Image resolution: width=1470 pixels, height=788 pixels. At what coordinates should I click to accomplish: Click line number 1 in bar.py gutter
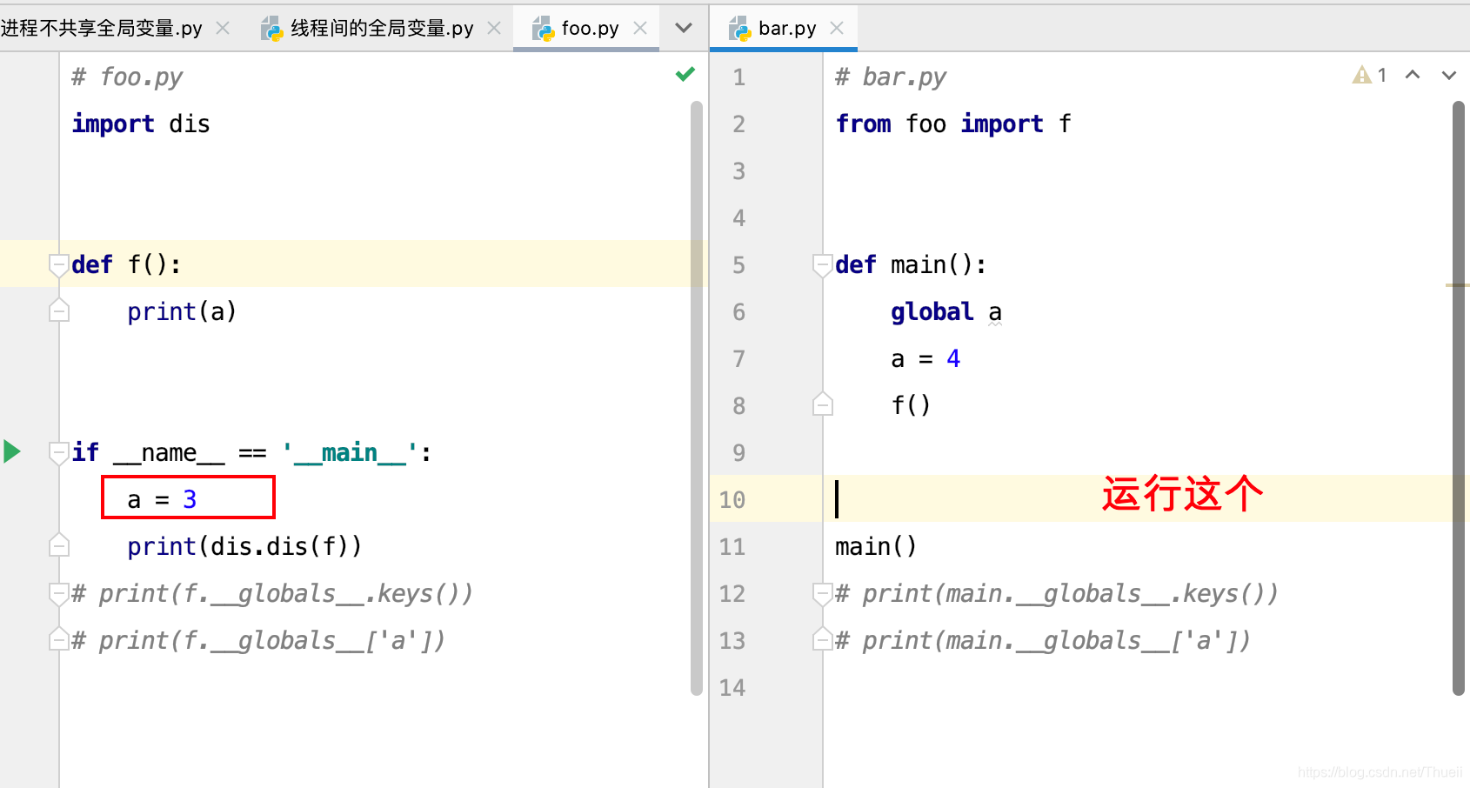point(739,77)
